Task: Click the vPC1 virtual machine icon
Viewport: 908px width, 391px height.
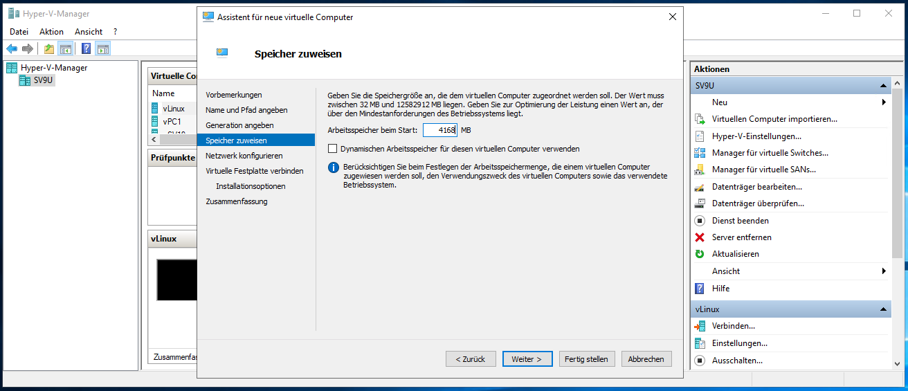Action: pyautogui.click(x=156, y=121)
